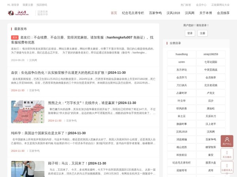
Task: Open 关于本博 in the navigation menu
Action: pyautogui.click(x=205, y=13)
